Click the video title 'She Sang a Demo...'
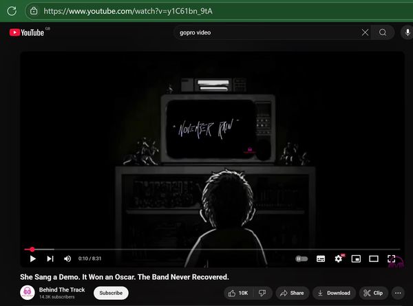The image size is (413, 306). coord(125,277)
